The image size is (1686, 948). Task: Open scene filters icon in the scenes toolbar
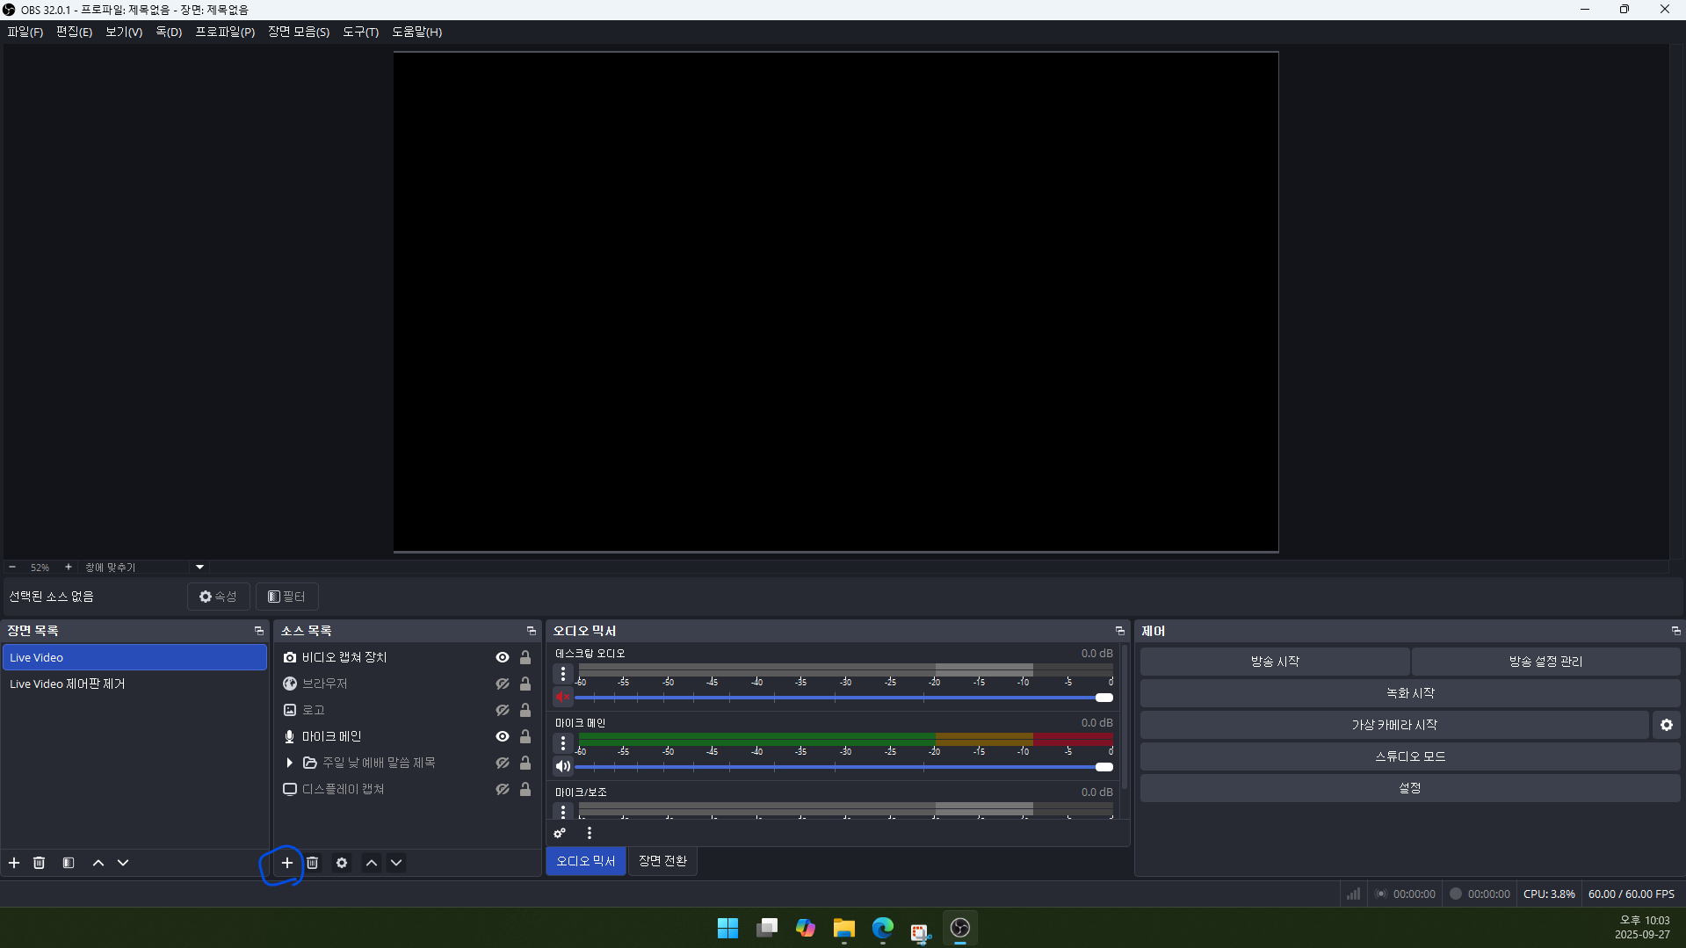point(69,863)
